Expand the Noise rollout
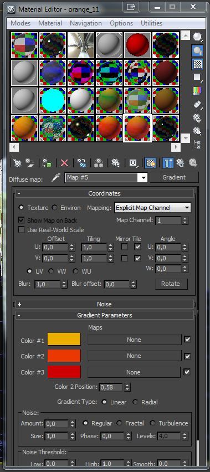Viewport: 210px width, 472px height. [104, 304]
